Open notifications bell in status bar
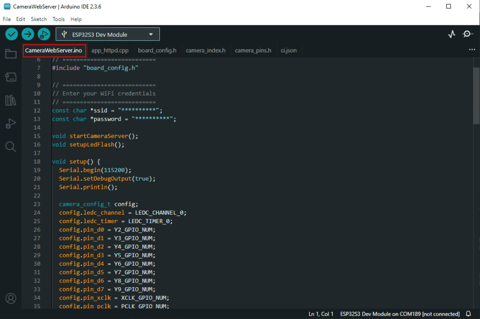 (x=468, y=314)
